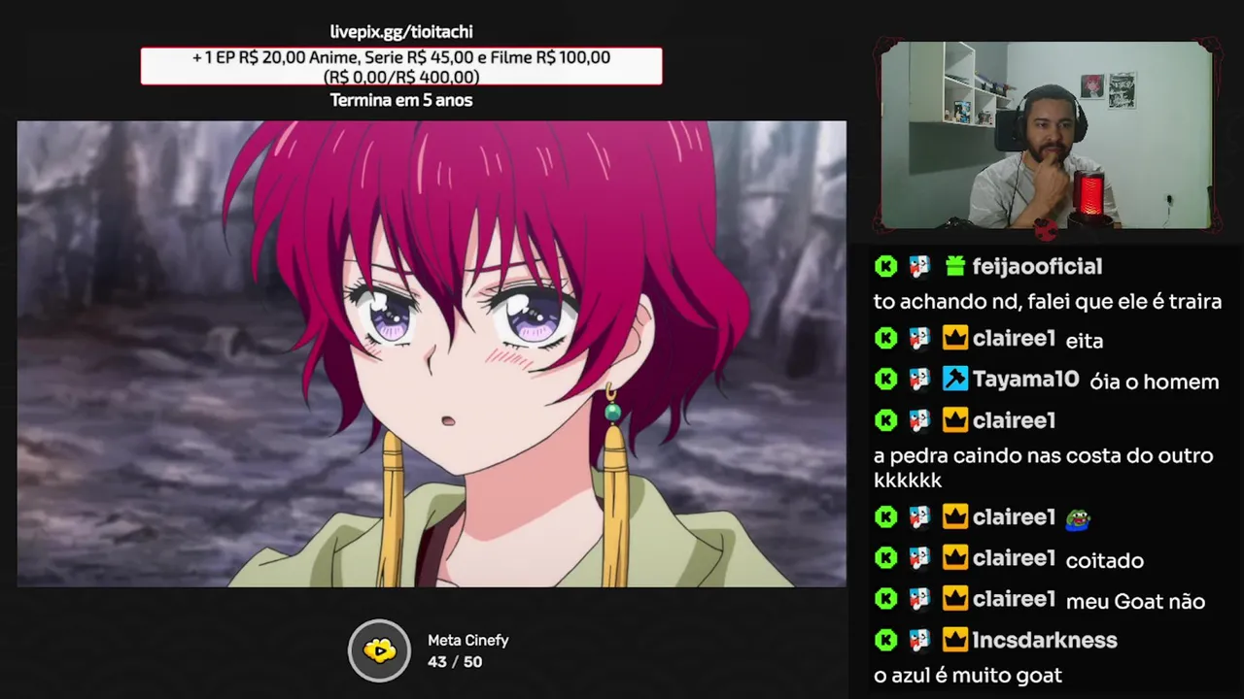The height and width of the screenshot is (699, 1244).
Task: Click the Kick badge on the frog emote row
Action: point(885,516)
